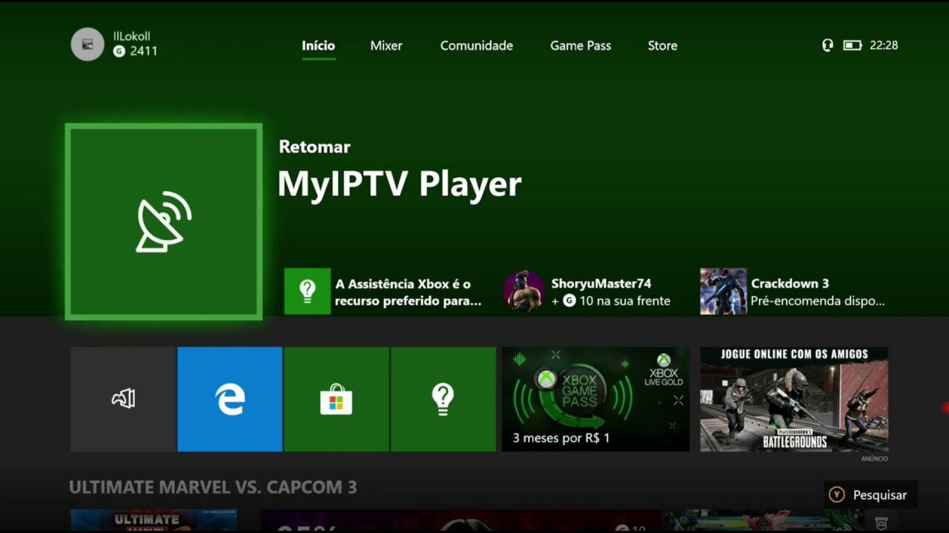Open the Xbox Game Pass promo tile

(x=595, y=399)
